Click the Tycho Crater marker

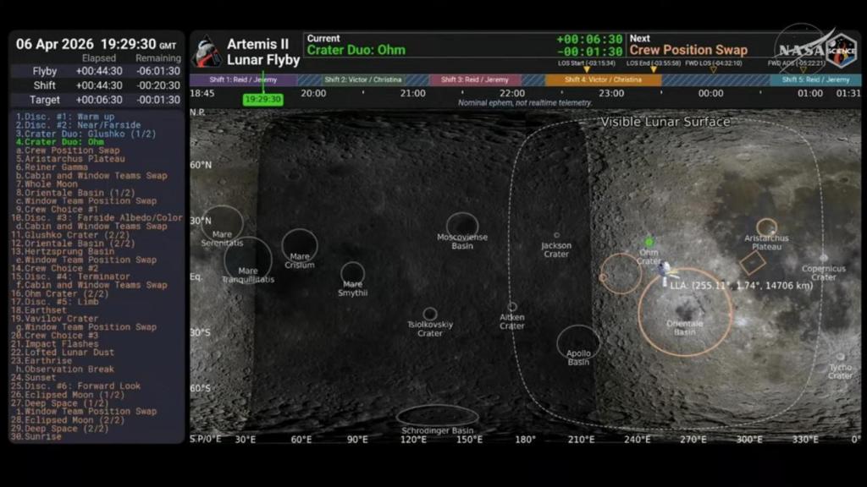(x=841, y=357)
